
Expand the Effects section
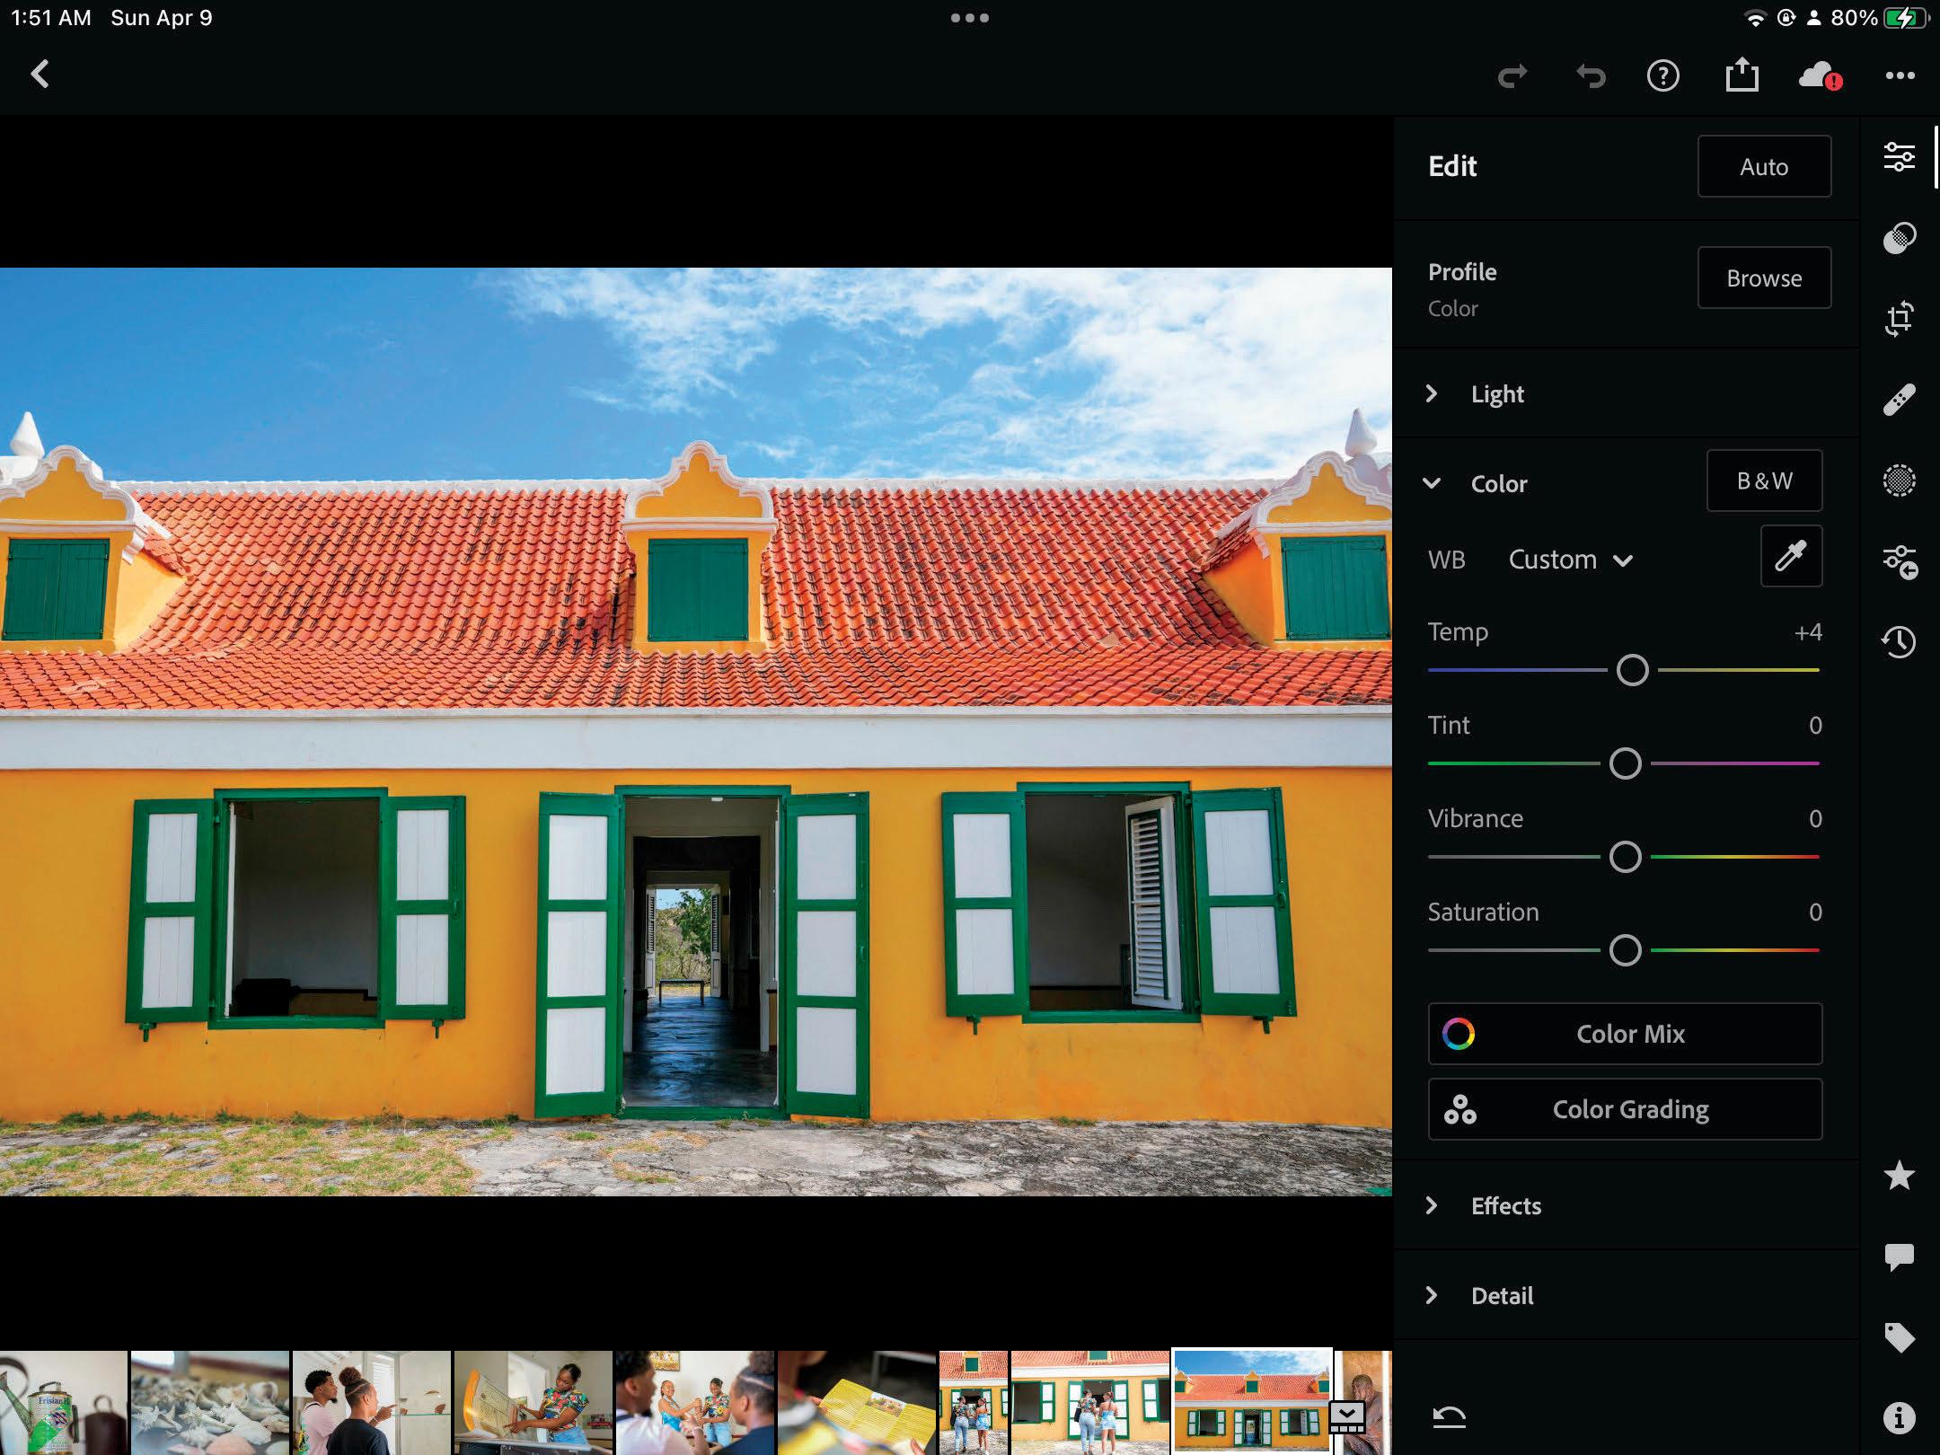point(1505,1205)
